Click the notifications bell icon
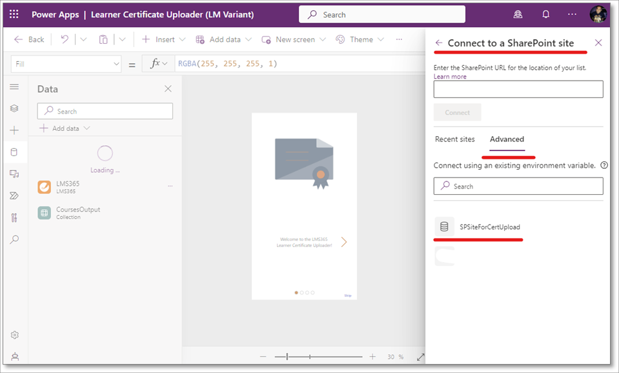The image size is (619, 373). point(545,14)
